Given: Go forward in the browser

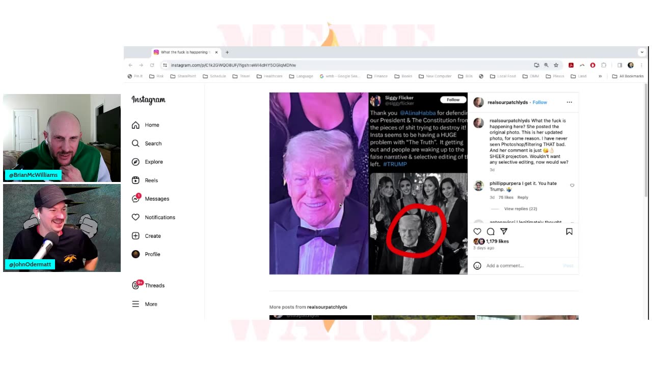Looking at the screenshot, I should pyautogui.click(x=141, y=65).
